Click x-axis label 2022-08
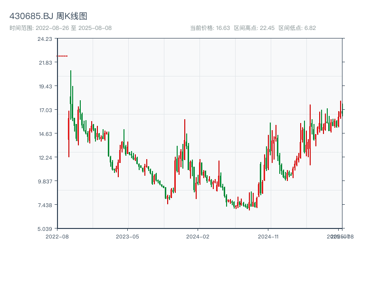Screen dimensions: 380x285 tap(57, 237)
